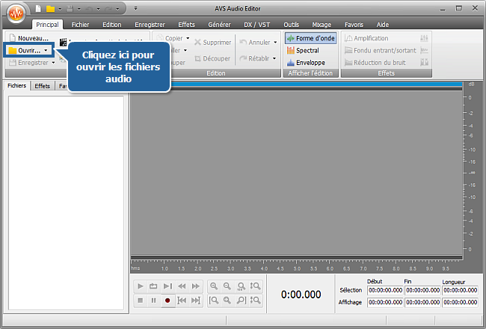Expand the quick-access redo history dropdown
The width and height of the screenshot is (486, 329).
(117, 9)
